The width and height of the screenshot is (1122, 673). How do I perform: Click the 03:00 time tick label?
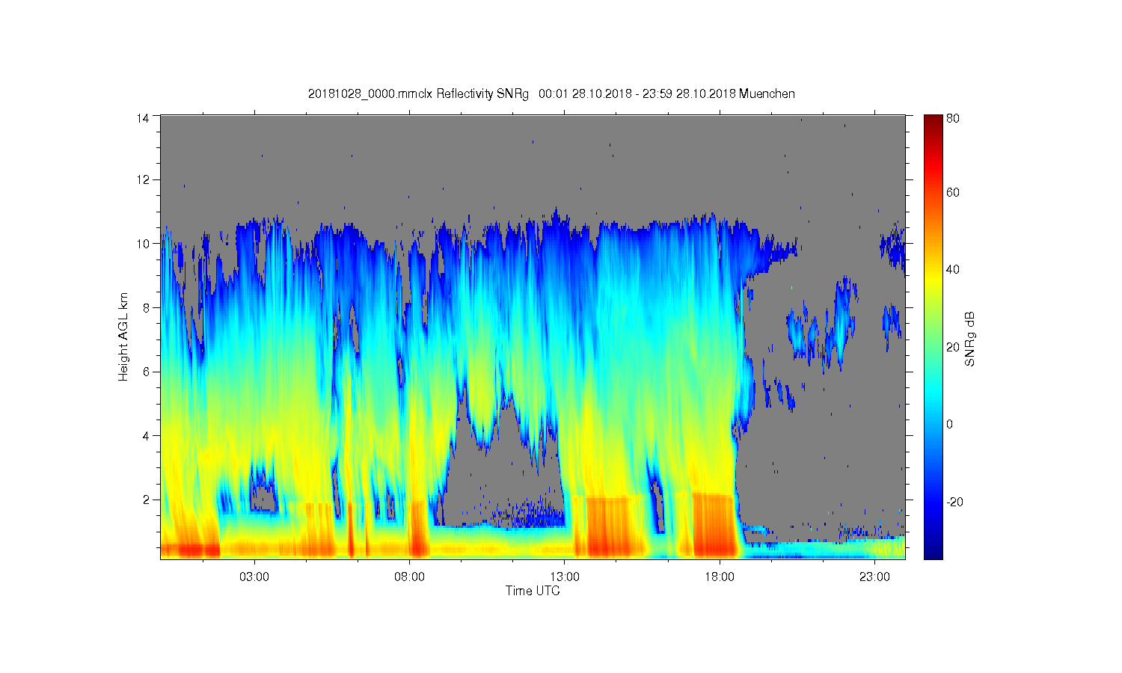pyautogui.click(x=254, y=577)
